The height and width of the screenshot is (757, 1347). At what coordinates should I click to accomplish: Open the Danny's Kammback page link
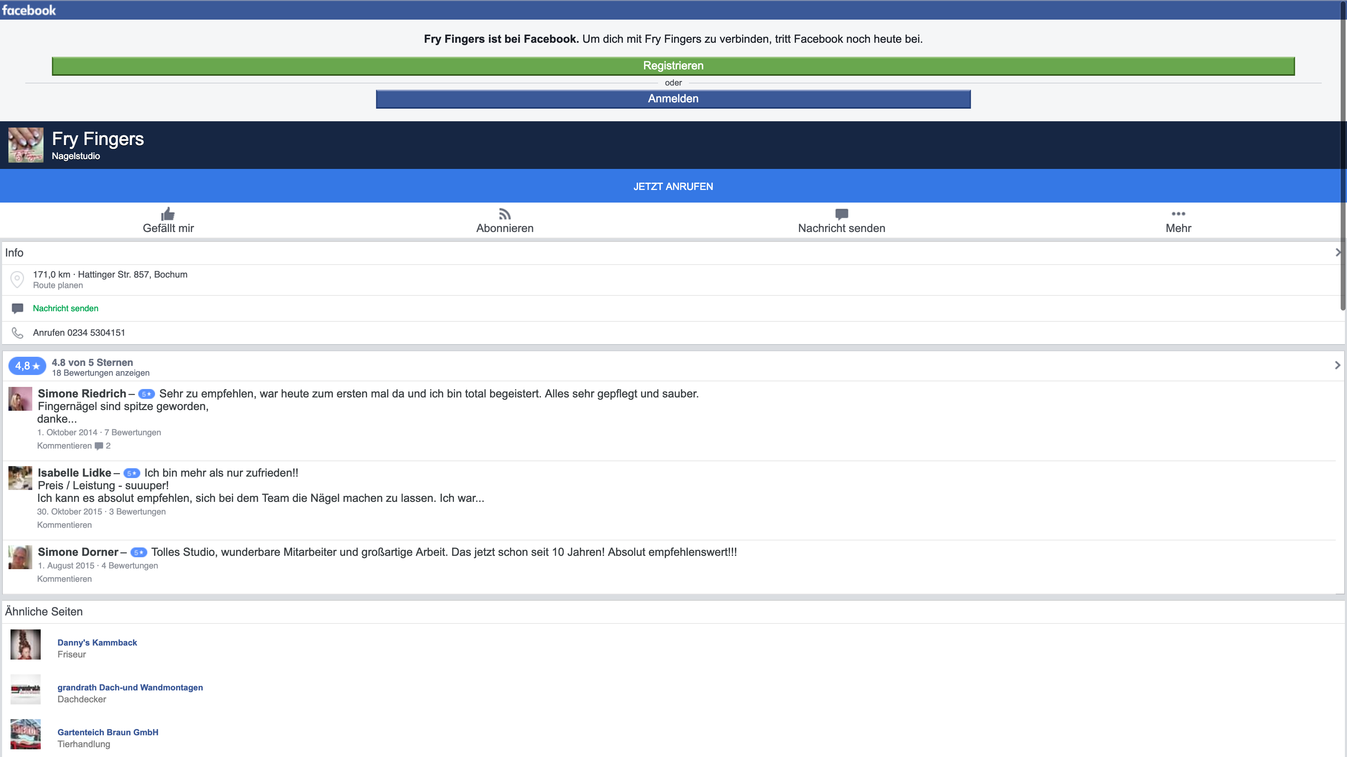[x=97, y=643]
